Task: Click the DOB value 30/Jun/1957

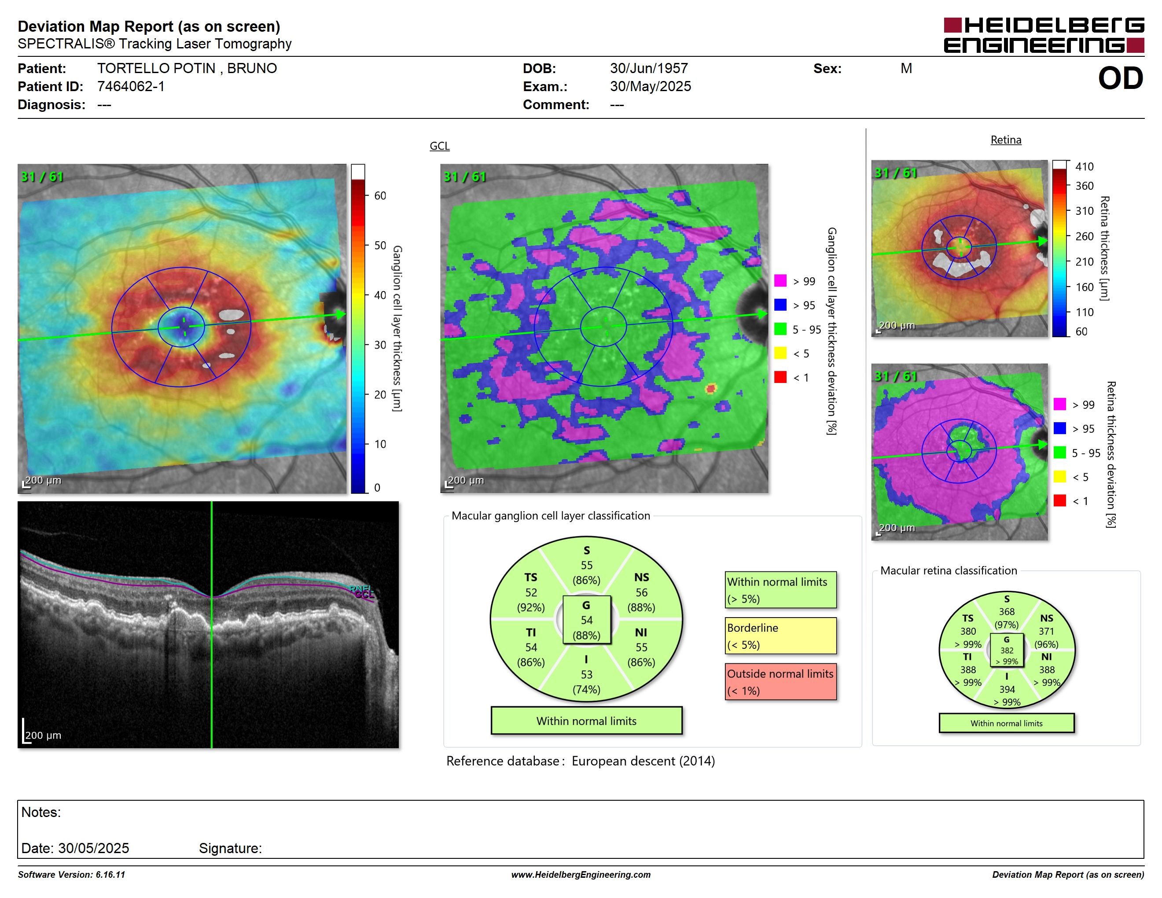Action: [649, 68]
